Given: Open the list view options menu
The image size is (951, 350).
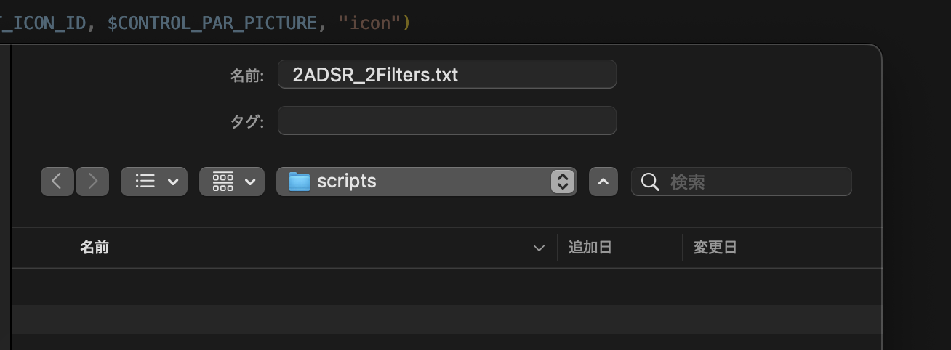Looking at the screenshot, I should [x=154, y=182].
